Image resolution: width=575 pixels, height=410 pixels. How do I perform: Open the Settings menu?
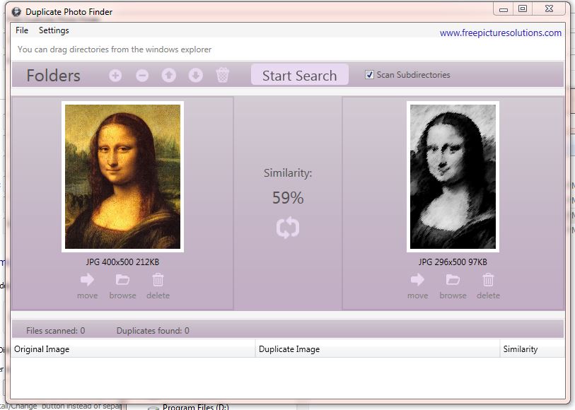[54, 30]
